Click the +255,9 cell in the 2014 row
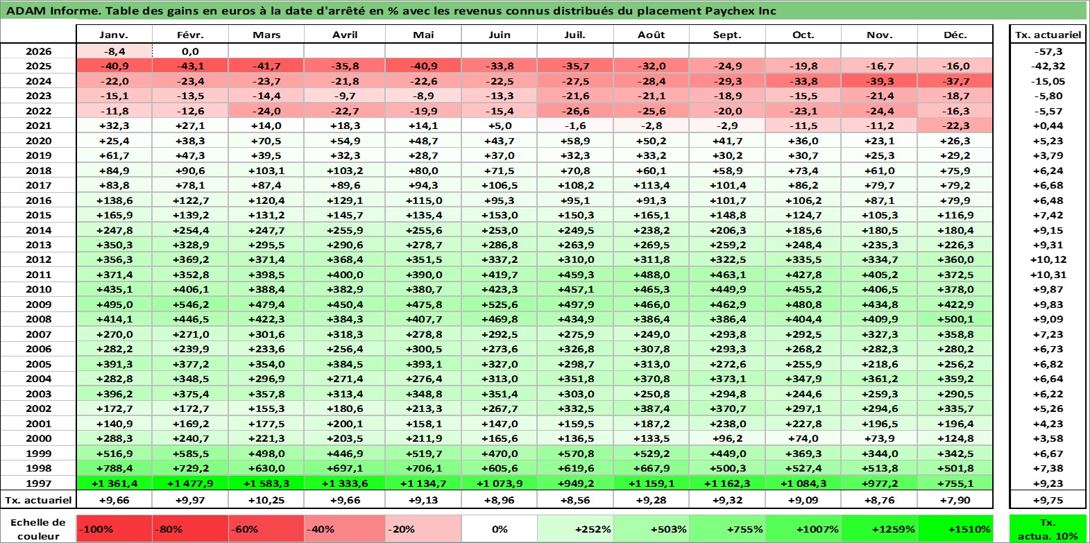1090x543 pixels. point(345,230)
